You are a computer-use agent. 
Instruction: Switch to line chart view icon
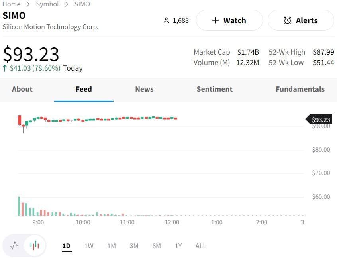click(14, 245)
